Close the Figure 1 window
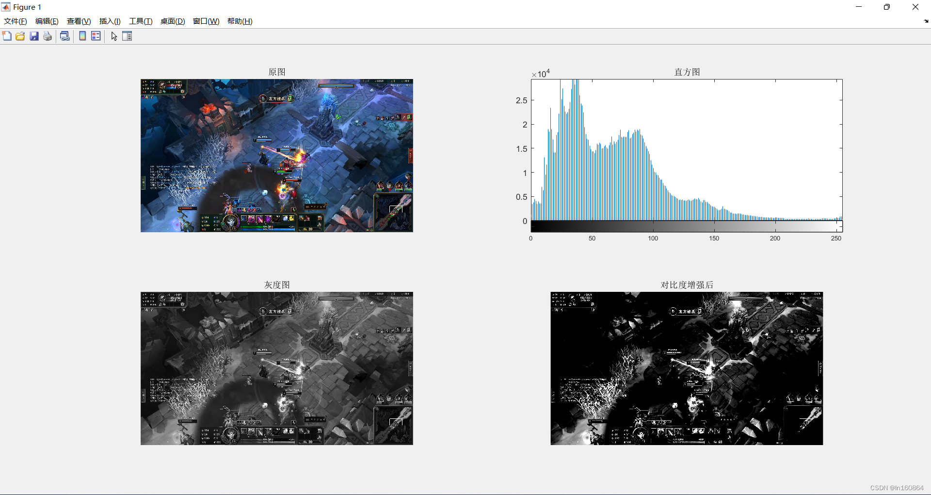The image size is (931, 495). coord(915,7)
